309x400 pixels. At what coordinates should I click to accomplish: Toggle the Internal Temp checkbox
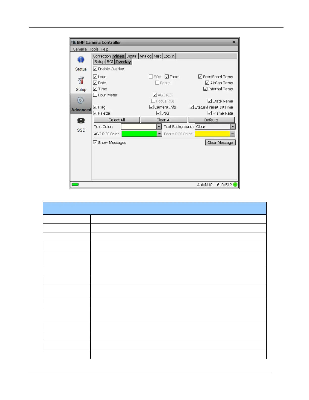point(205,89)
